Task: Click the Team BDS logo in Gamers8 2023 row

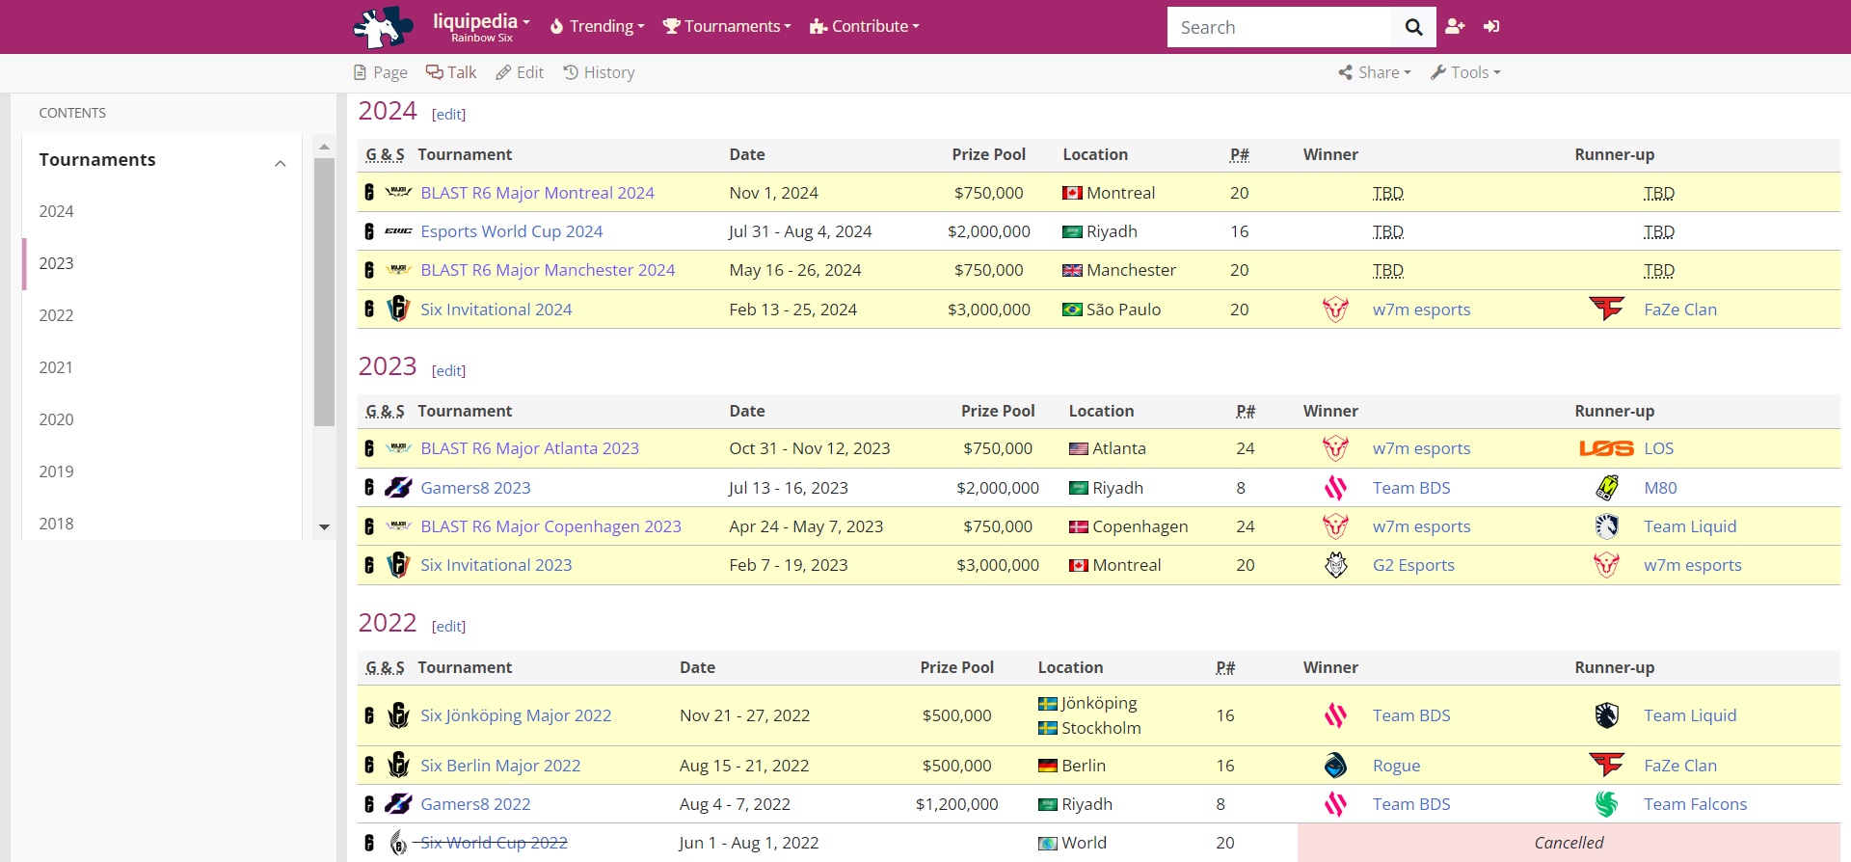Action: (x=1335, y=488)
